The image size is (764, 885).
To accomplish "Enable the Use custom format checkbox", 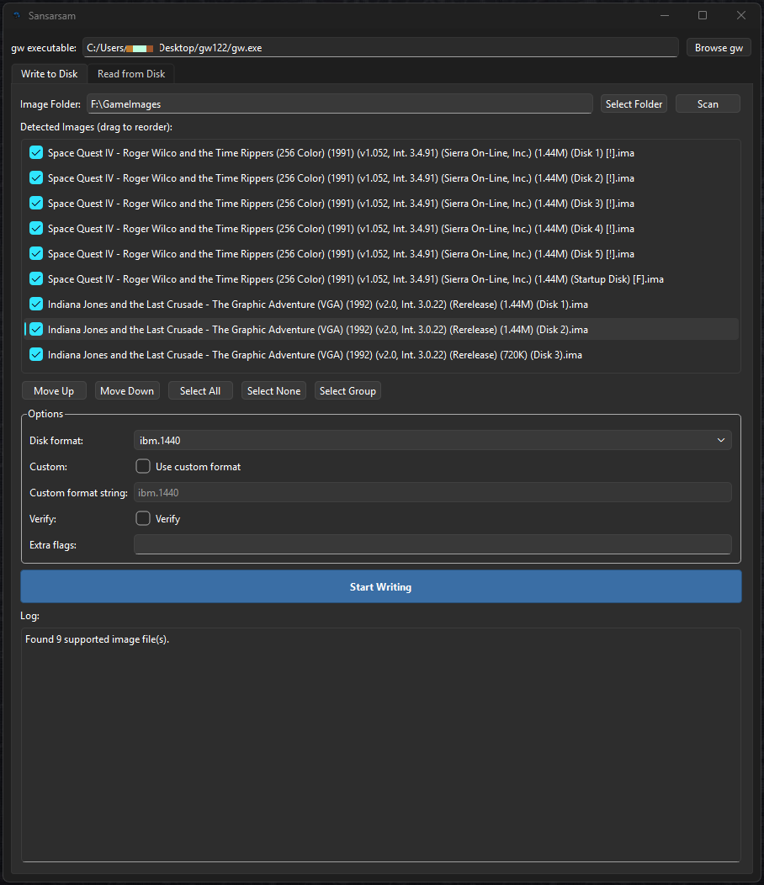I will pyautogui.click(x=143, y=466).
